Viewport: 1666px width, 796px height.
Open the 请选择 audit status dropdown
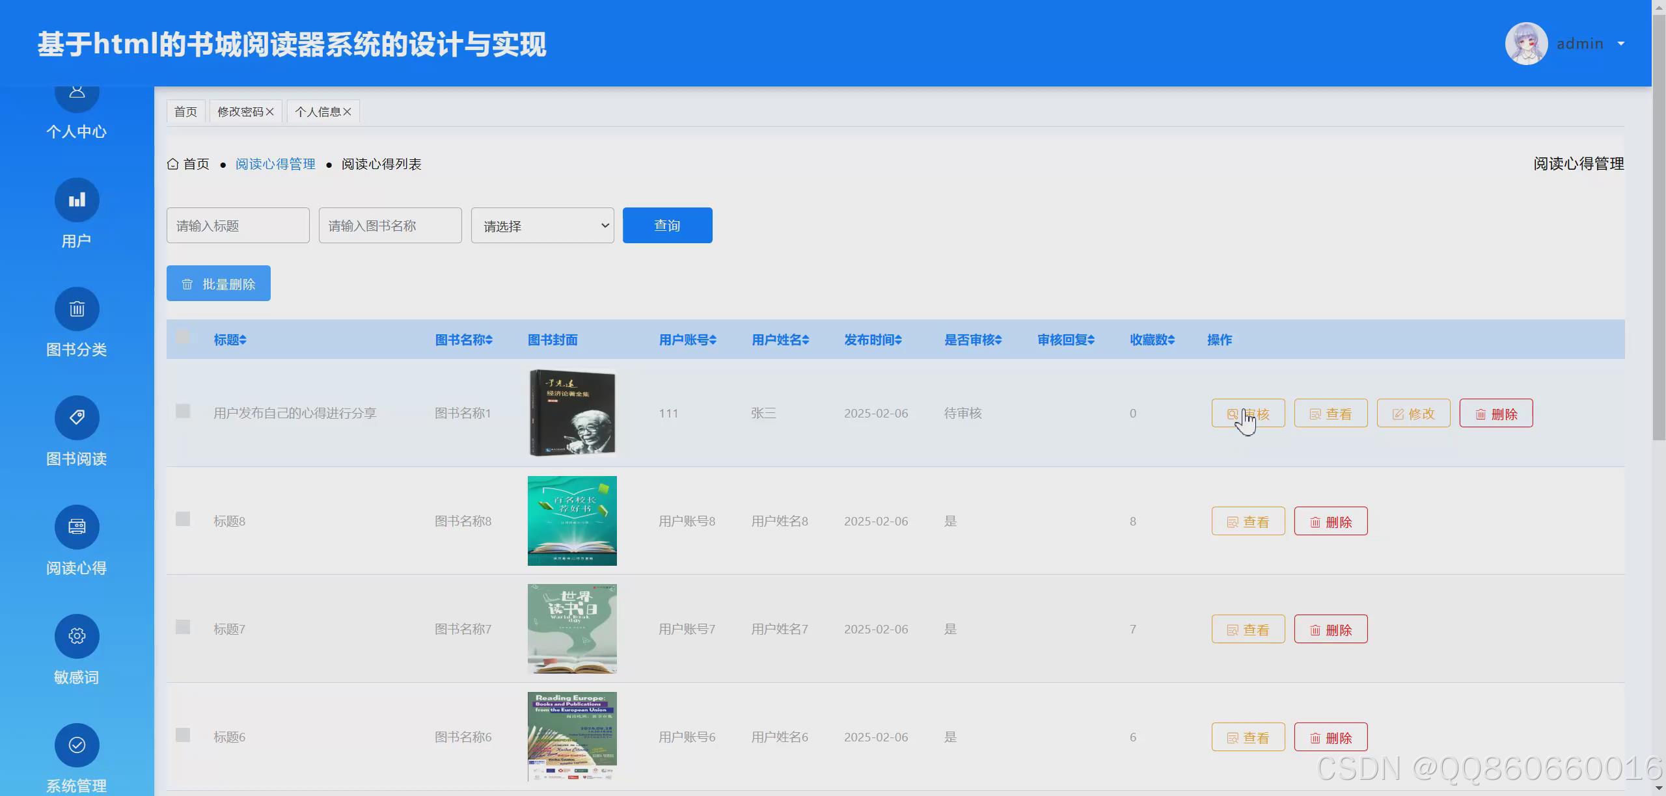click(543, 226)
